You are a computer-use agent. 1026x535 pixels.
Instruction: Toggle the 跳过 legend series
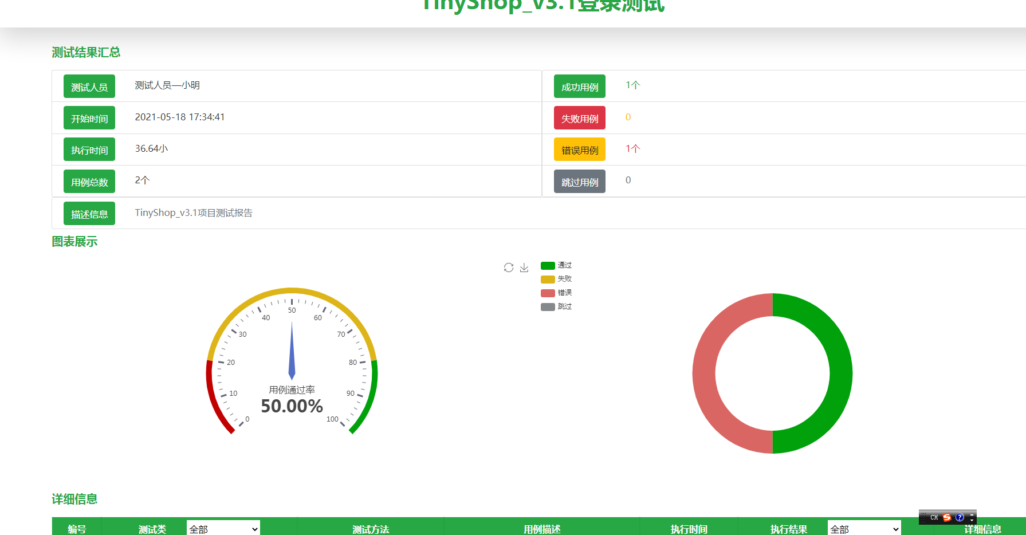click(x=556, y=306)
